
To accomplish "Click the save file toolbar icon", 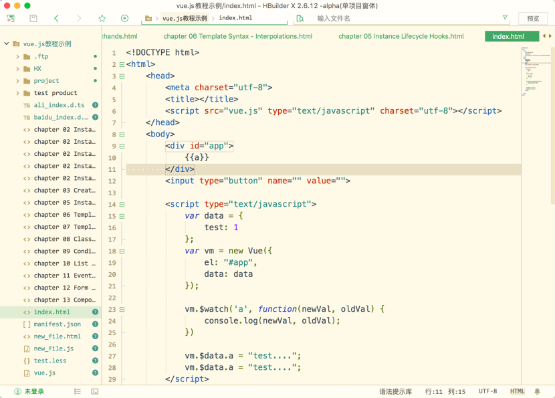I will tap(33, 19).
